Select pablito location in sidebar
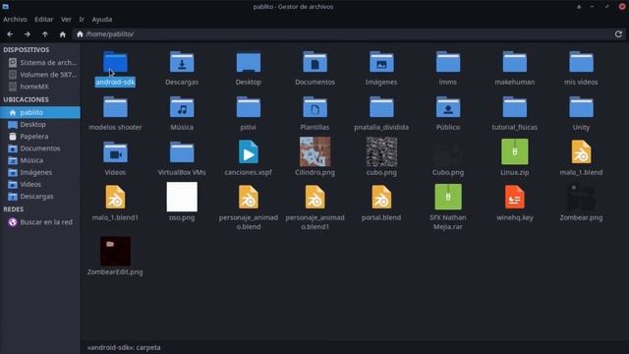 click(40, 112)
